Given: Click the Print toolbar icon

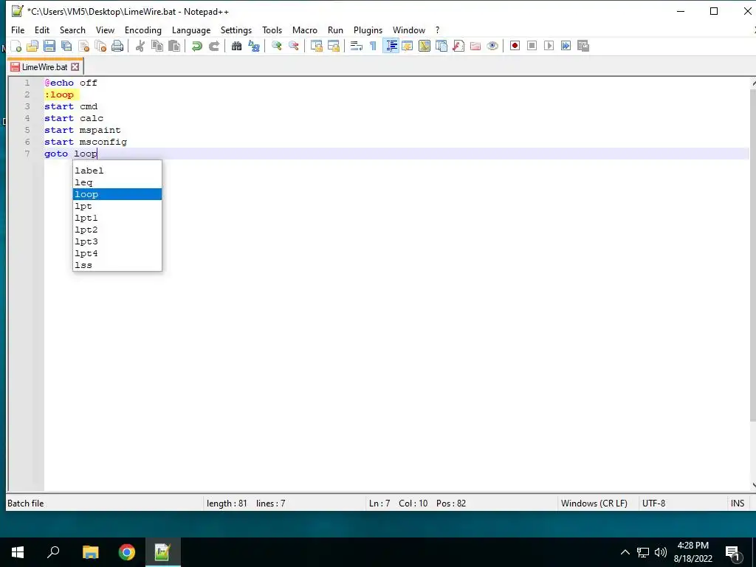Looking at the screenshot, I should point(117,47).
